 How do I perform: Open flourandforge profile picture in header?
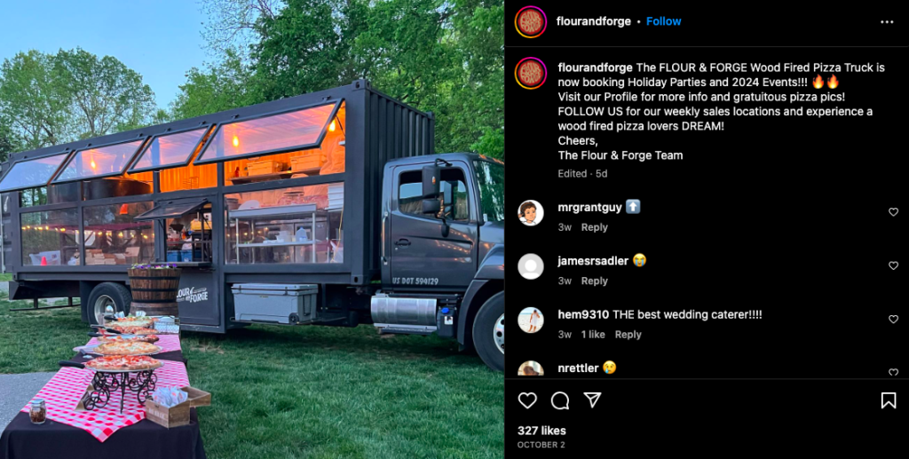[531, 22]
